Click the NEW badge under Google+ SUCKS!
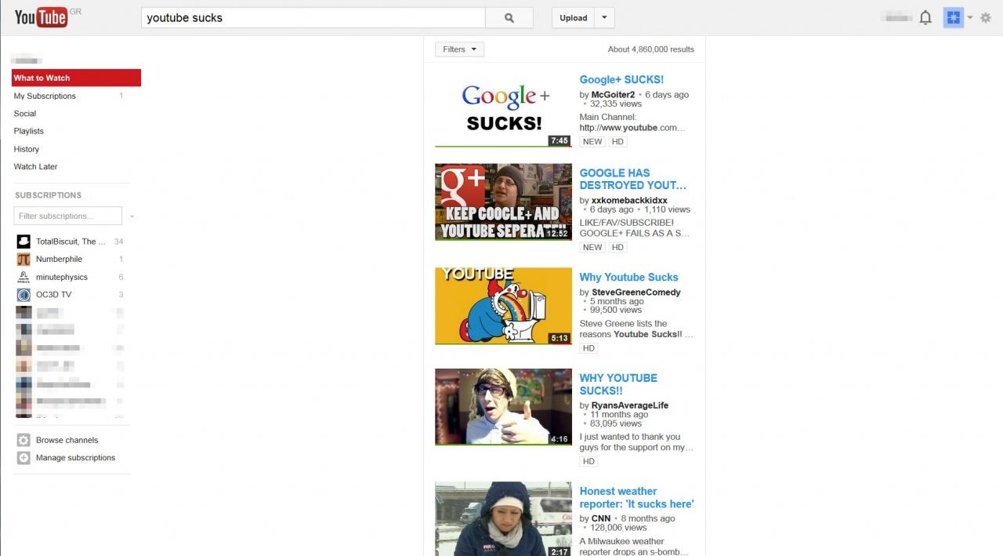 592,142
